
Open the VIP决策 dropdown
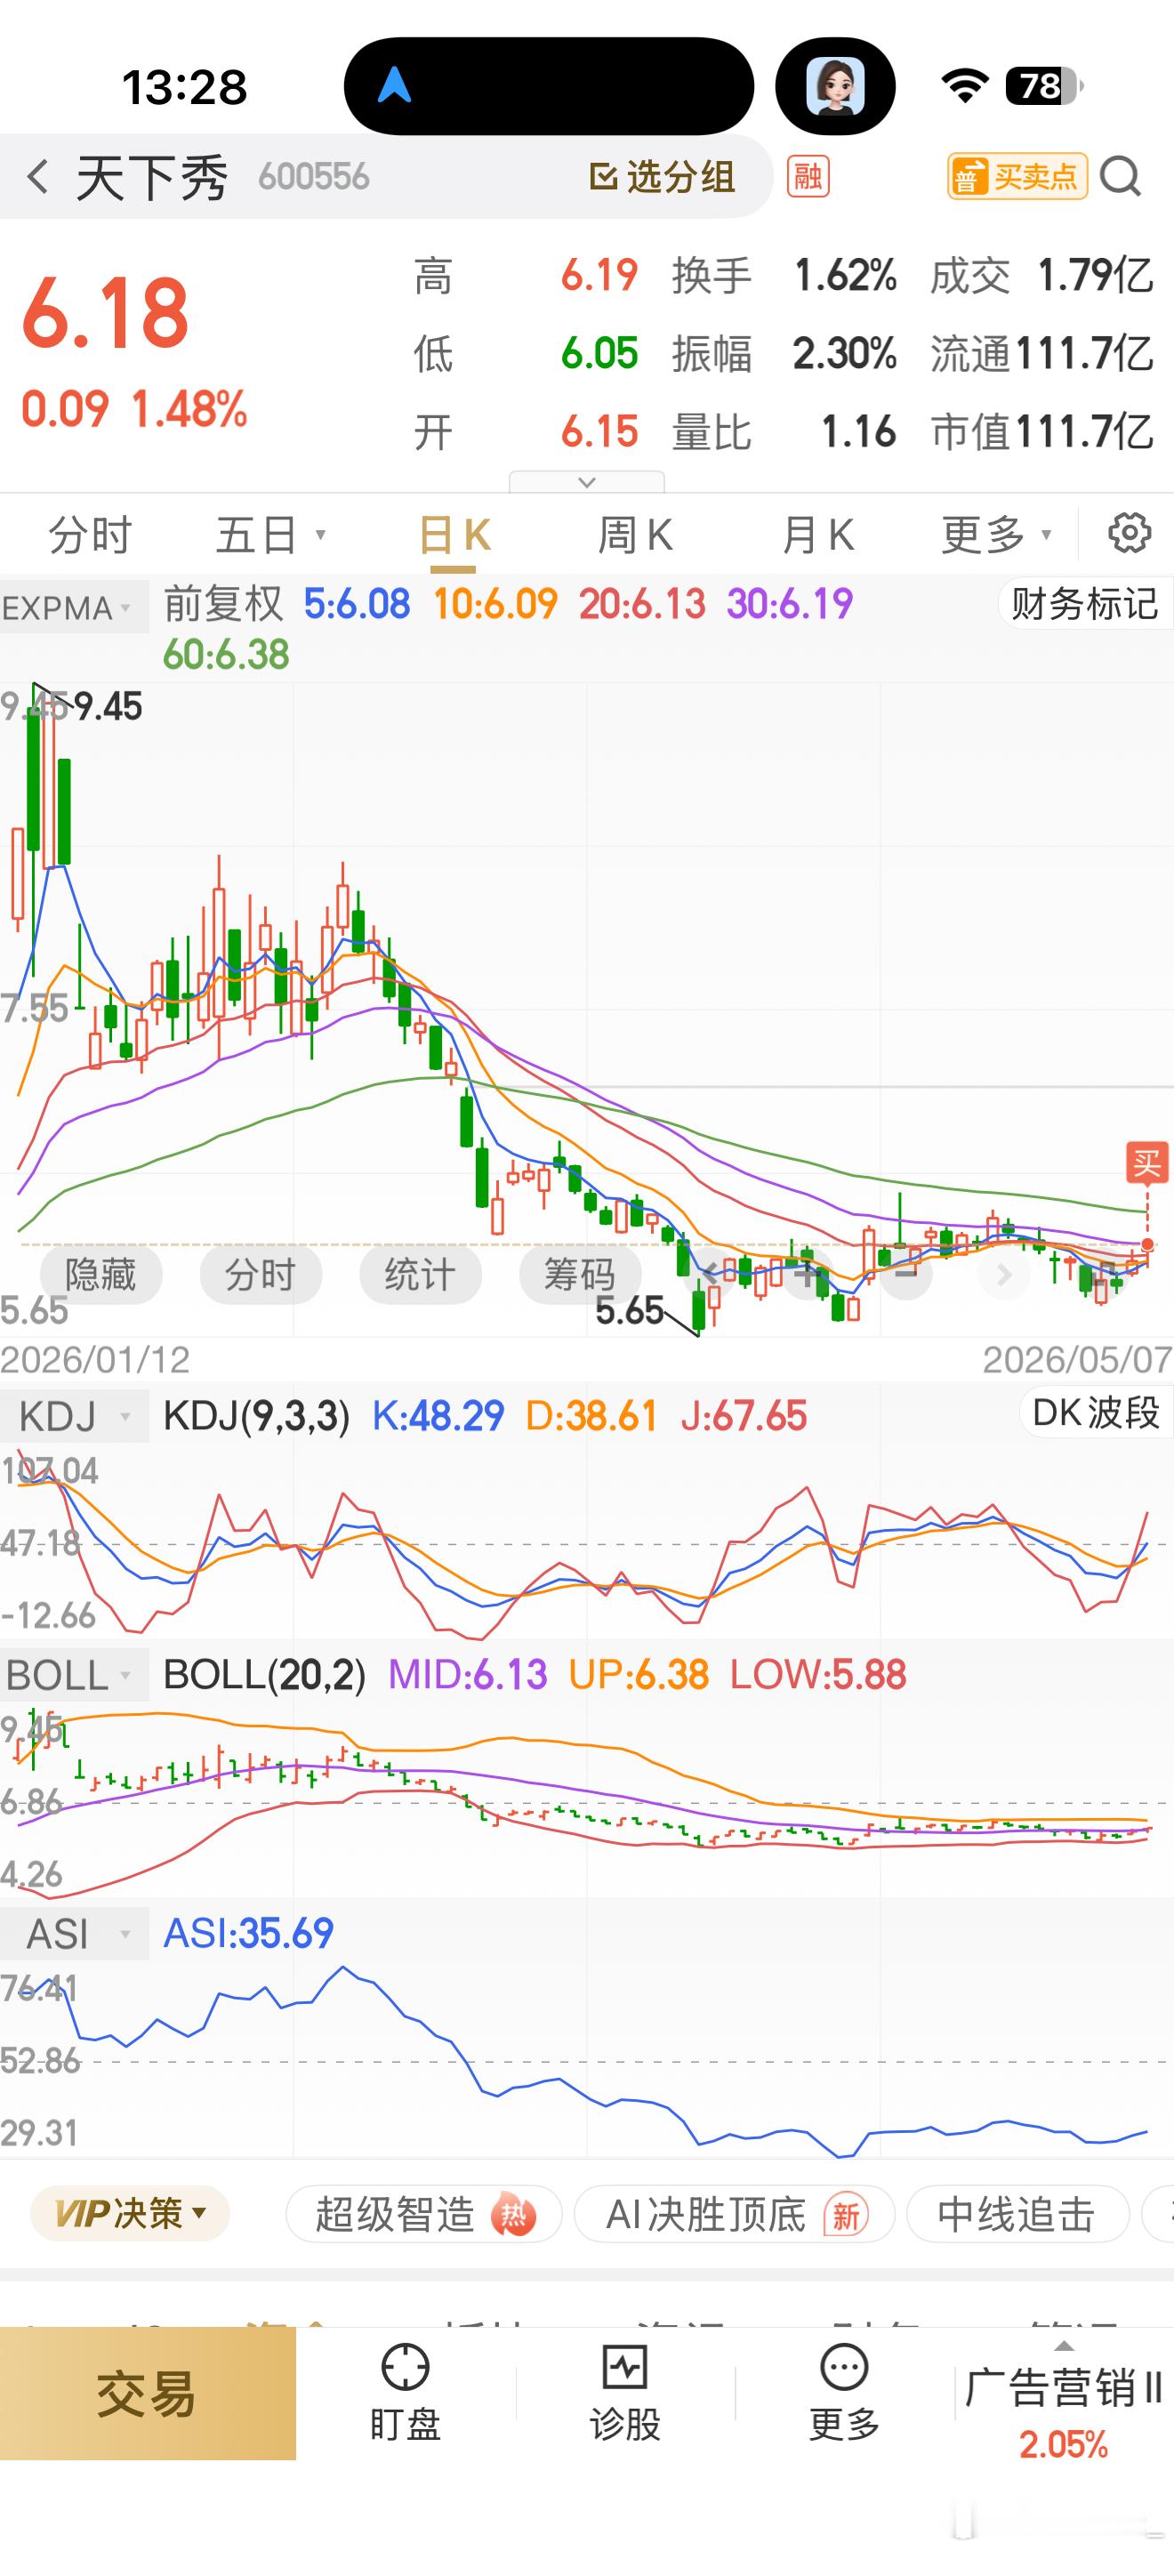click(130, 2213)
